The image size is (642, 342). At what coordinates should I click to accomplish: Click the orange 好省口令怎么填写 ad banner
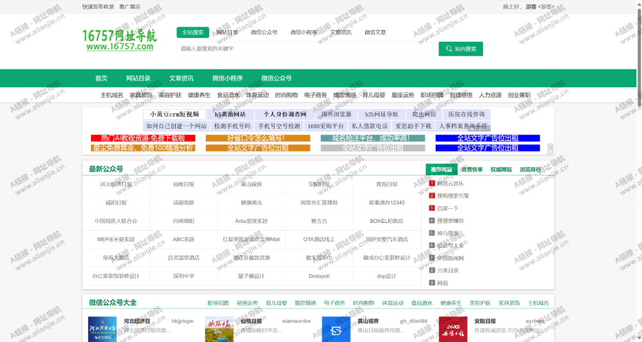click(x=258, y=138)
